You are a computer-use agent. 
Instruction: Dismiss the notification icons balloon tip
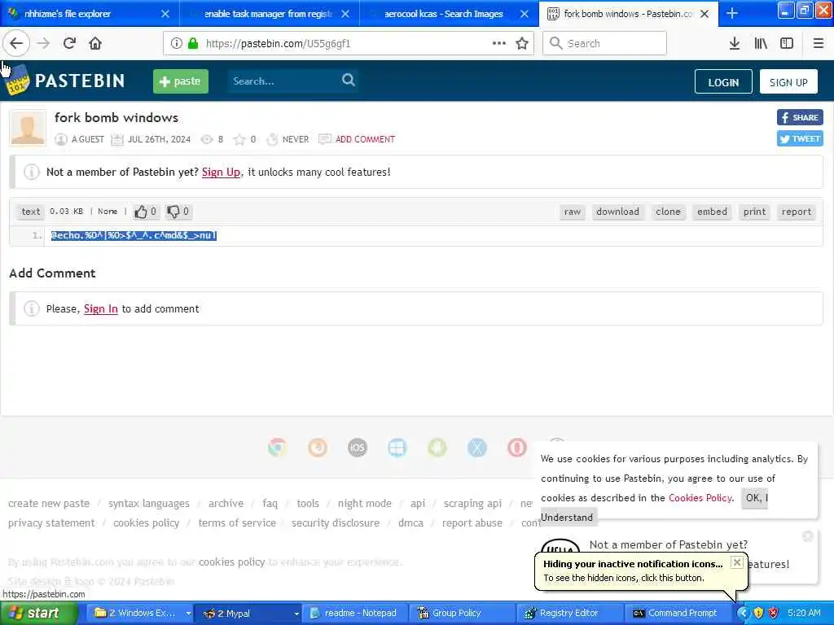(x=736, y=562)
